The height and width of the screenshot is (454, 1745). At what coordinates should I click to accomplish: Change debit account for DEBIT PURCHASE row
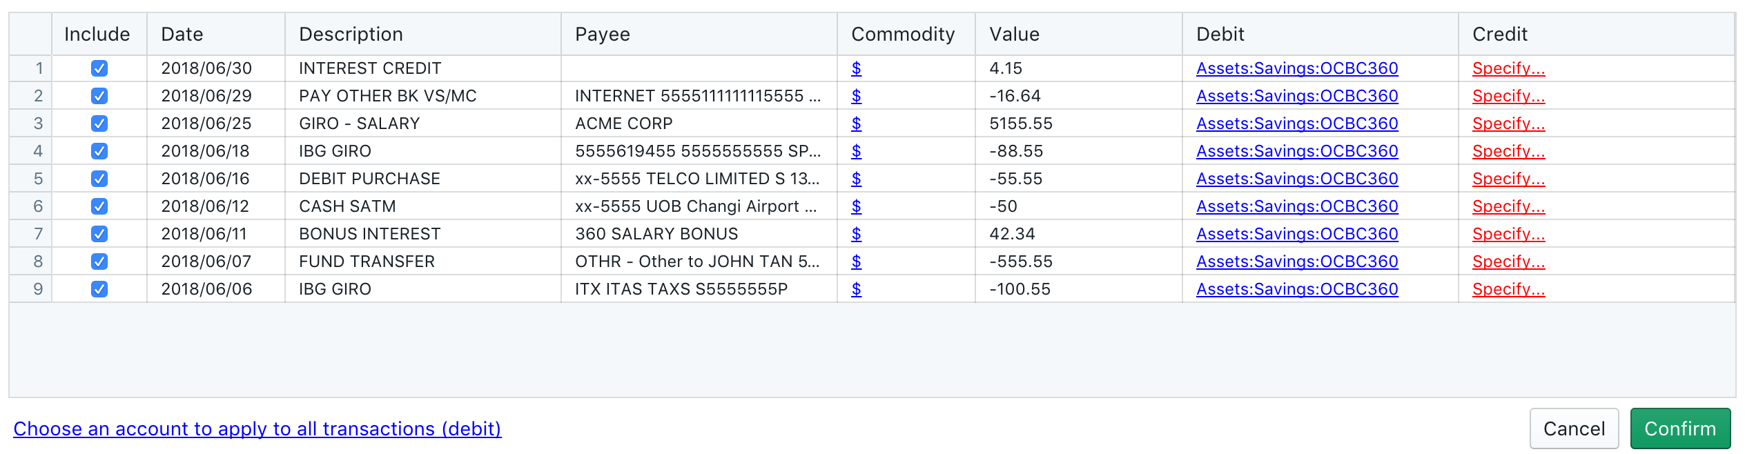[x=1296, y=179]
